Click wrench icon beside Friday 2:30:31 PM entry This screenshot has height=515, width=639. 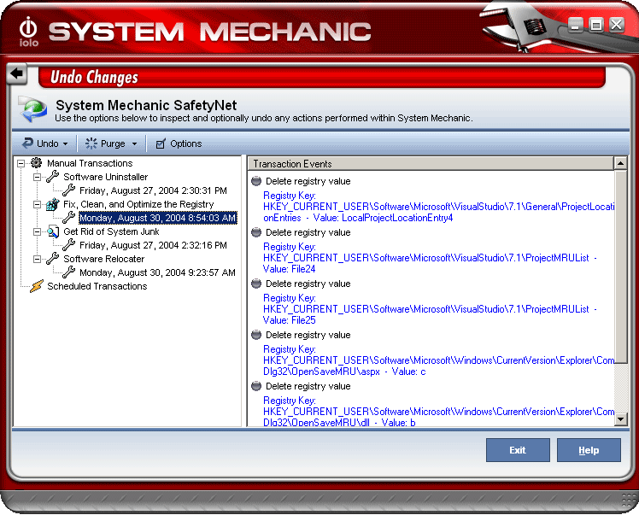69,190
